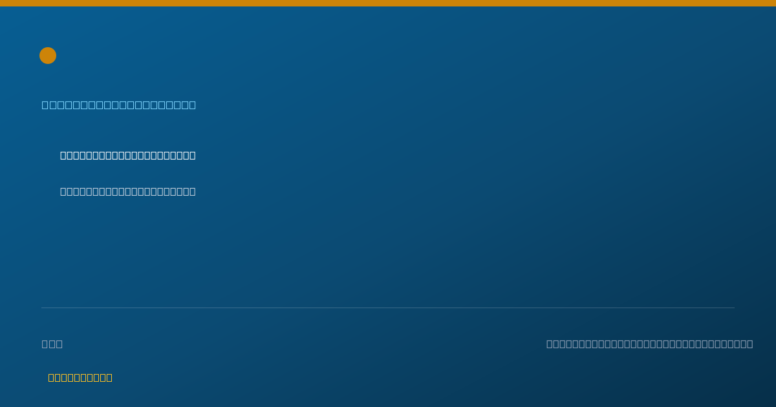Viewport: 776px width, 407px height.
Task: Click last character of long grey footer text
Action: click(x=750, y=344)
